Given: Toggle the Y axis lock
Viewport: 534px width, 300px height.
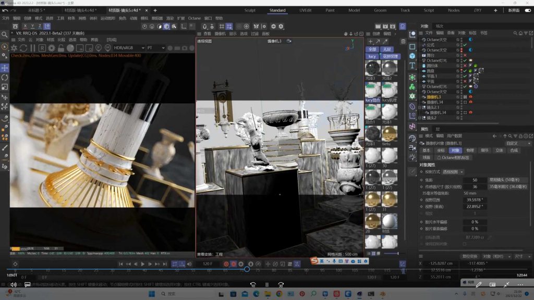Looking at the screenshot, I should (x=32, y=26).
